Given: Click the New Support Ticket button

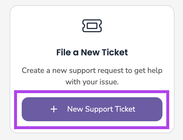Looking at the screenshot, I should (x=92, y=109).
